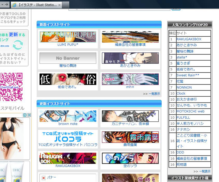
Task: Open あかときやみ in ranking table
Action: tap(187, 45)
